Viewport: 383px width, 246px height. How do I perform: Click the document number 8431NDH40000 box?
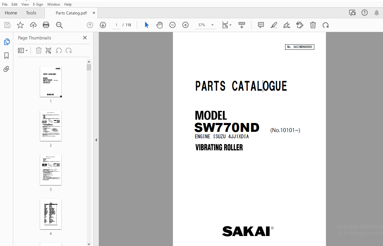click(x=300, y=47)
